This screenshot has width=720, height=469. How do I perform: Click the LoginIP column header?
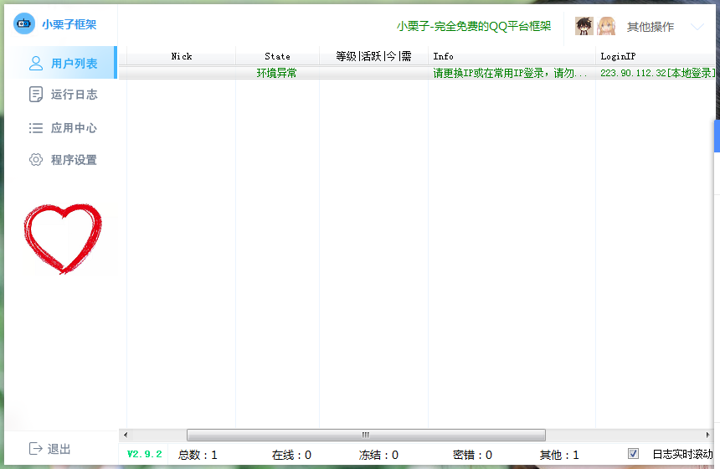point(620,56)
